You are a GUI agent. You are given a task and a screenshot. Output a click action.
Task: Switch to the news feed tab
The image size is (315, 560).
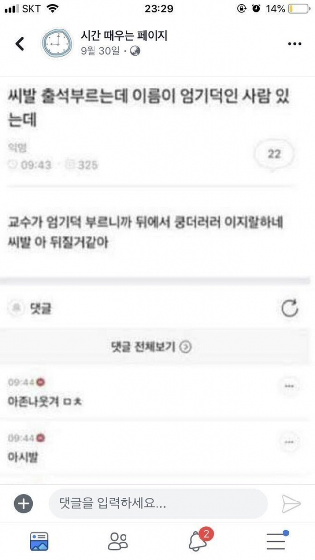[39, 541]
